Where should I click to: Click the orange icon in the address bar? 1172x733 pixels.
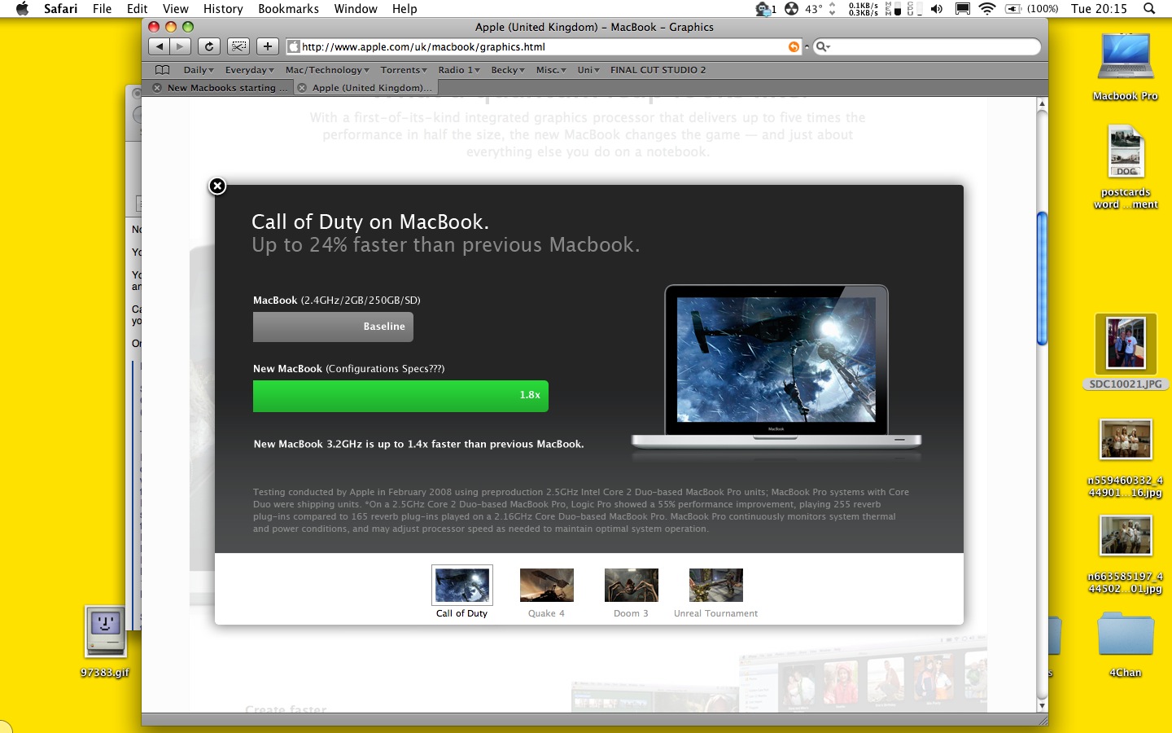794,46
